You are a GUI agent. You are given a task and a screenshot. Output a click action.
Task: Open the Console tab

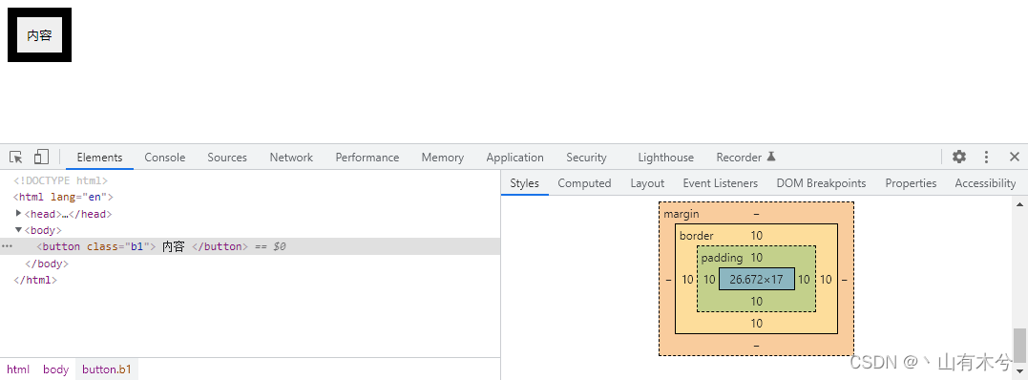[165, 158]
